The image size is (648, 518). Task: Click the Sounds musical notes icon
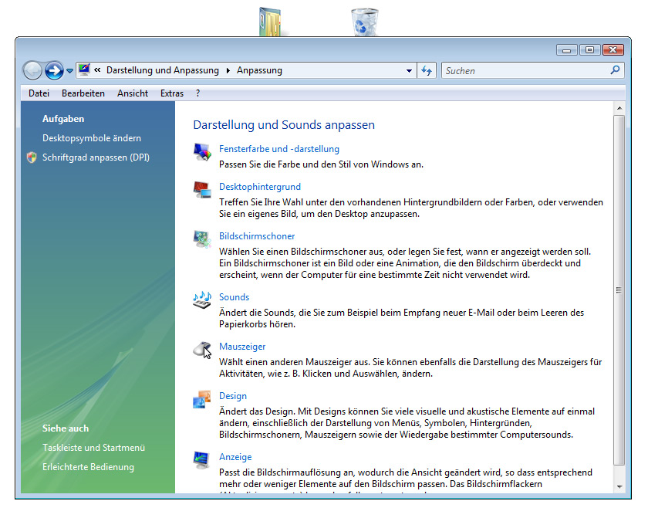[x=202, y=300]
